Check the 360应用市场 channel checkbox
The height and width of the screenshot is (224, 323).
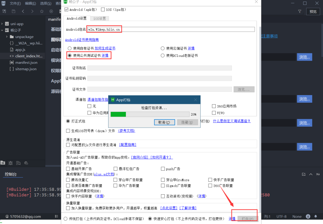[214, 106]
